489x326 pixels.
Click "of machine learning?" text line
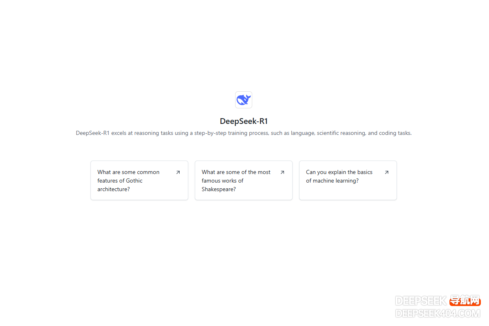pyautogui.click(x=333, y=181)
